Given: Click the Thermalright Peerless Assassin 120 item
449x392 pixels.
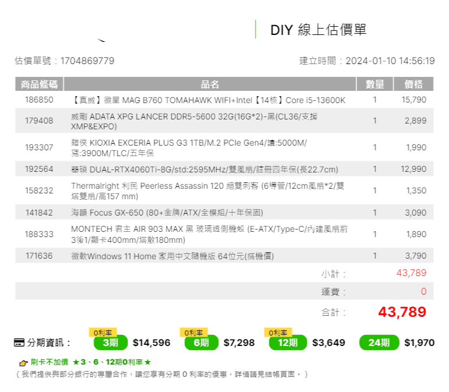Looking at the screenshot, I should pyautogui.click(x=208, y=191).
